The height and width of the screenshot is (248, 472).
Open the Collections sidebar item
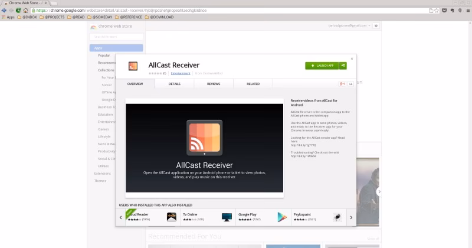click(106, 70)
